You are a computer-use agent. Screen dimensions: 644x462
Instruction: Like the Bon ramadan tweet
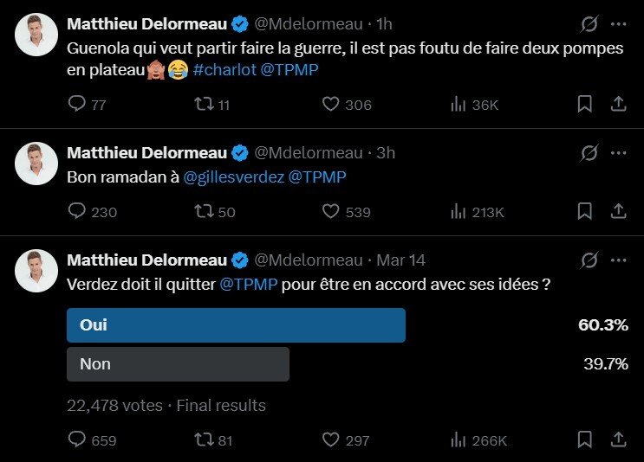point(330,211)
